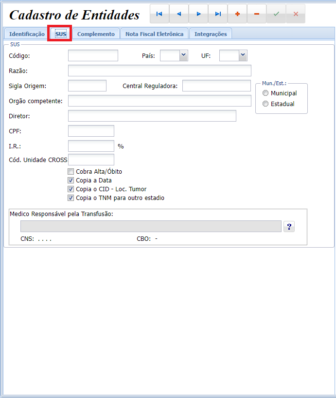Open doctor lookup question mark button
The image size is (336, 398).
289,226
